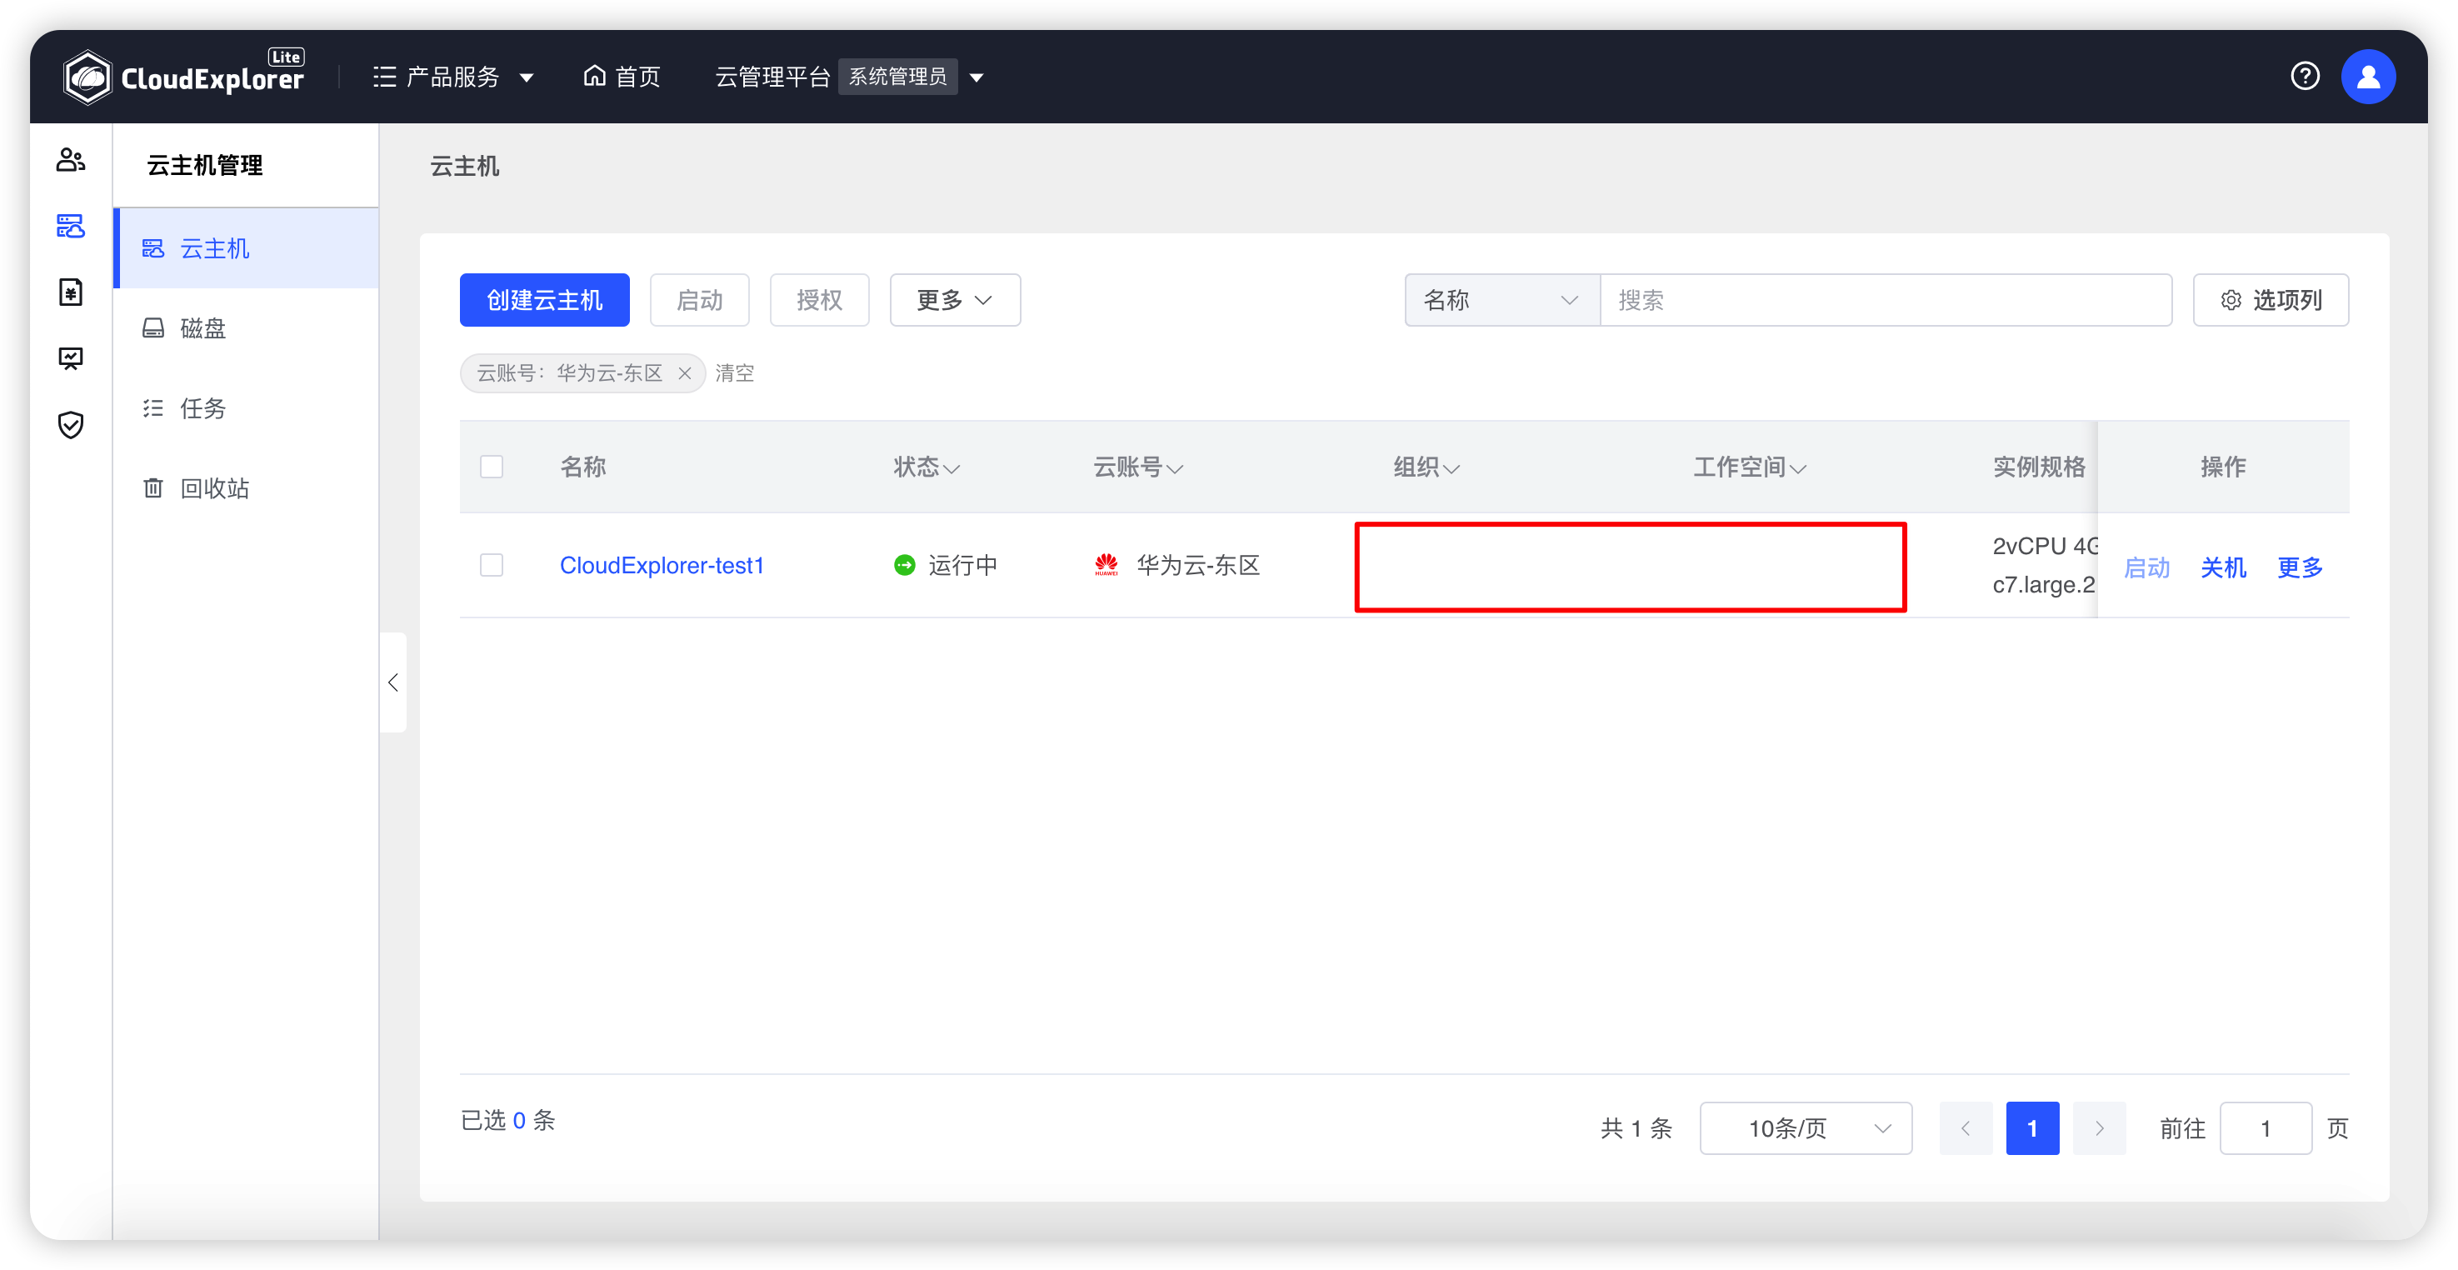Open cloud host management sidebar icon

[x=71, y=226]
